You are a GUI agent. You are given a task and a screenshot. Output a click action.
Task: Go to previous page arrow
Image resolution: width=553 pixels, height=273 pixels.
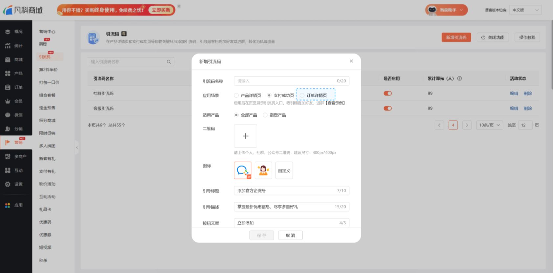[x=439, y=125]
